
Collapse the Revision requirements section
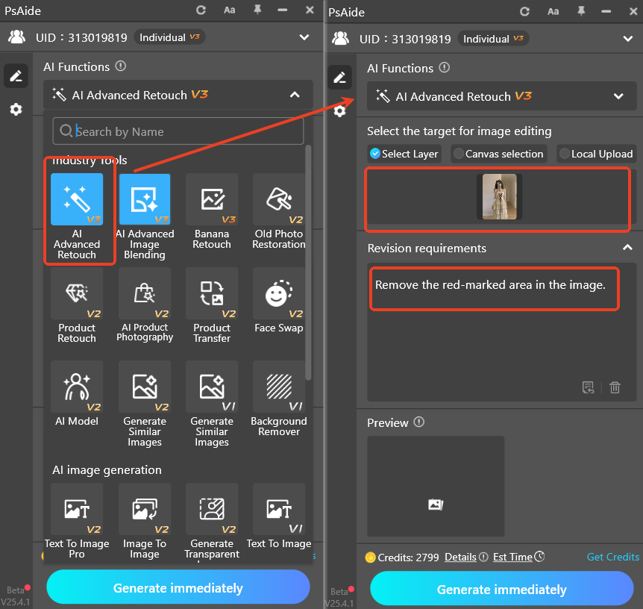(627, 248)
